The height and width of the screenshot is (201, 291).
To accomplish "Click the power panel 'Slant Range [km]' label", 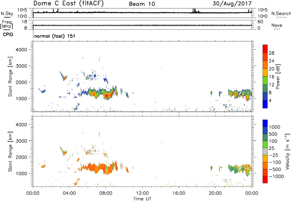I will click(x=10, y=77).
